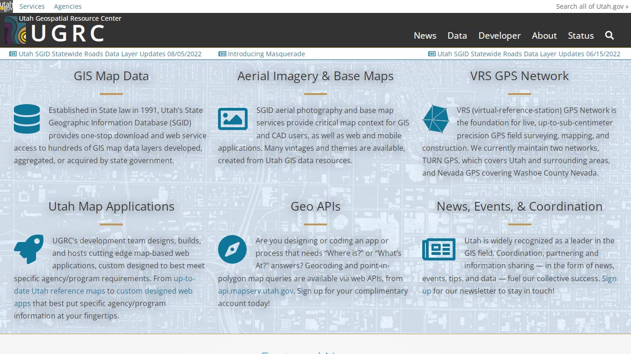Click news icon before Introducing Masquerade
The height and width of the screenshot is (354, 631).
pos(222,54)
